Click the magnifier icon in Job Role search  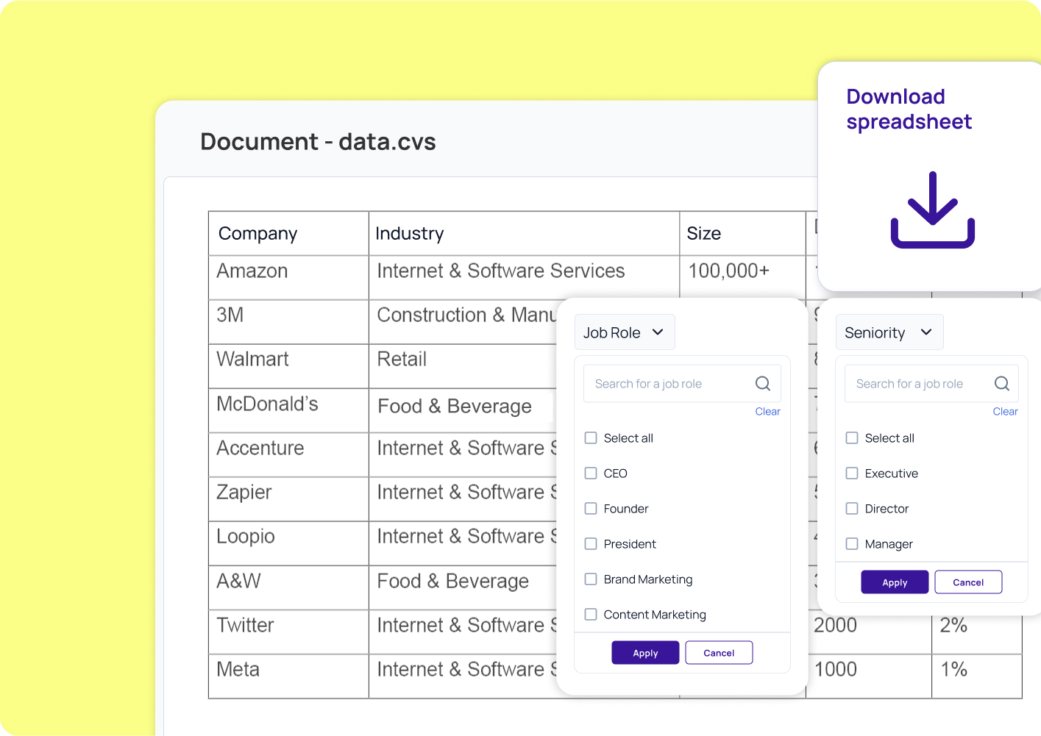coord(763,383)
